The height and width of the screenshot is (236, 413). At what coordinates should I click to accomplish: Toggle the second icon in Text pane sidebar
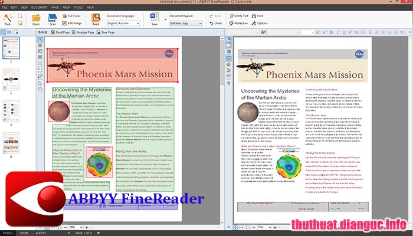pos(229,45)
